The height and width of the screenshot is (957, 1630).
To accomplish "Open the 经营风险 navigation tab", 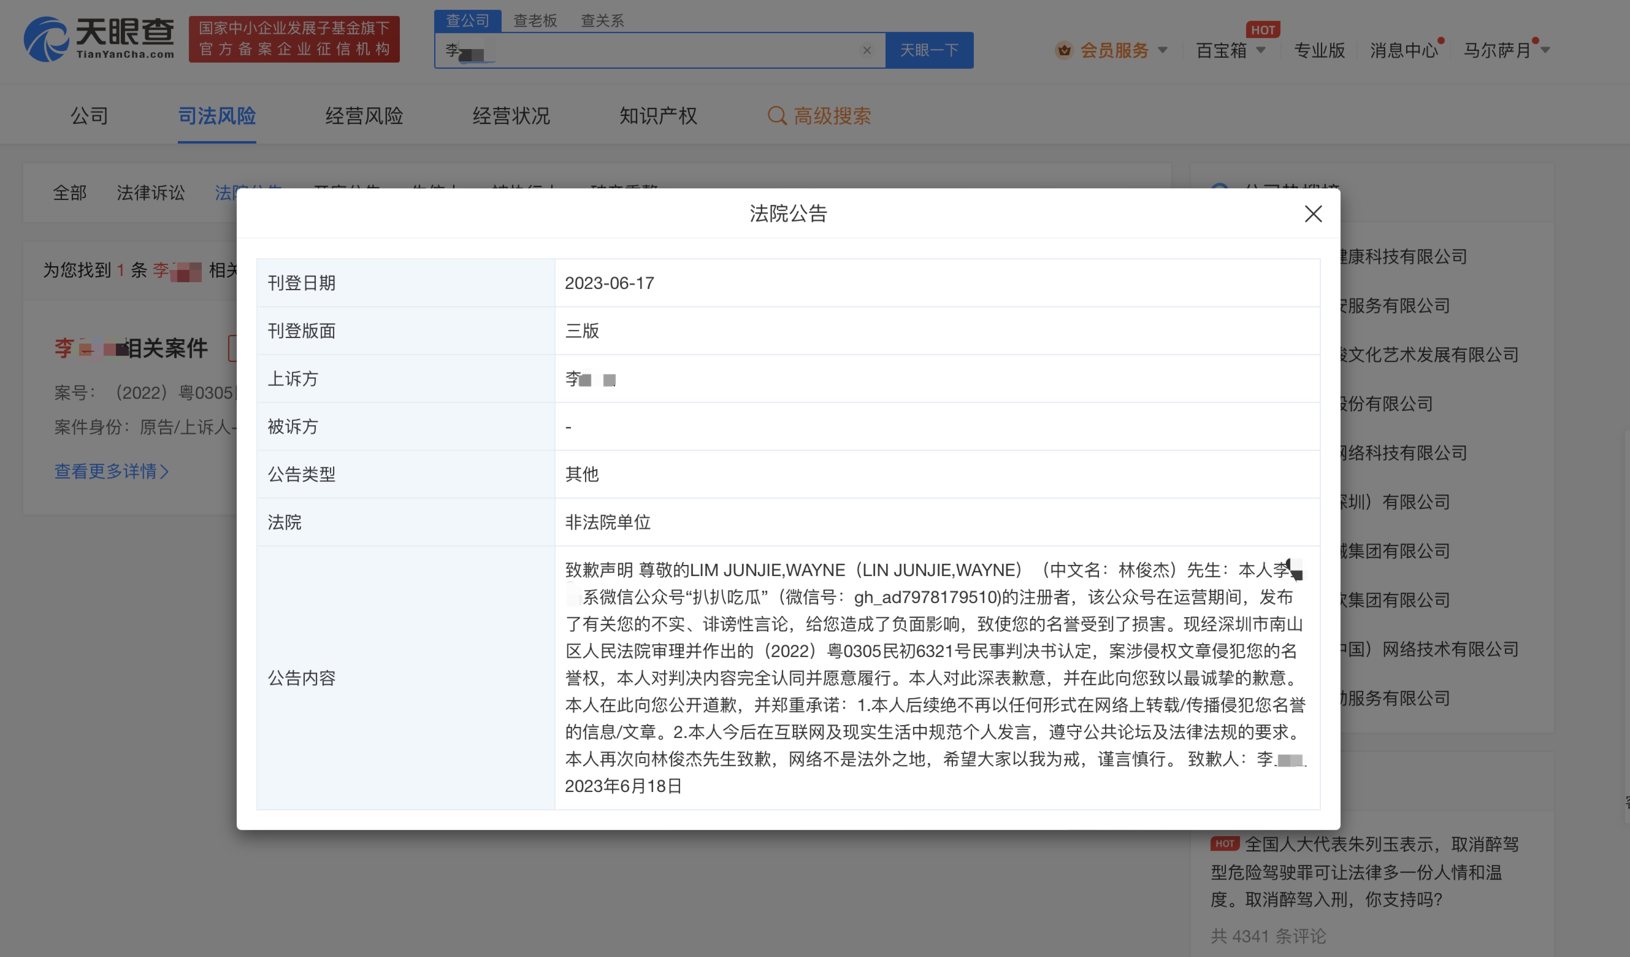I will pos(364,116).
